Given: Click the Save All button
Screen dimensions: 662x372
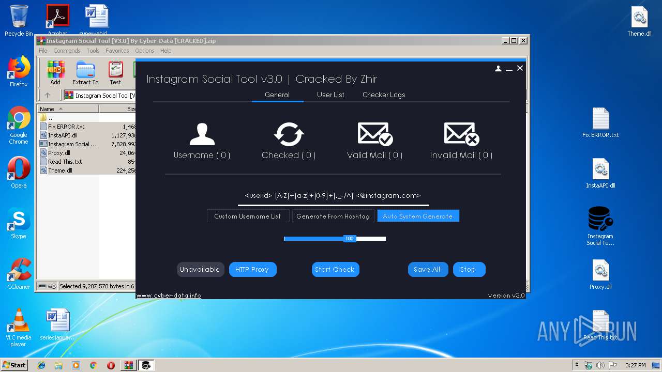Looking at the screenshot, I should click(x=428, y=269).
